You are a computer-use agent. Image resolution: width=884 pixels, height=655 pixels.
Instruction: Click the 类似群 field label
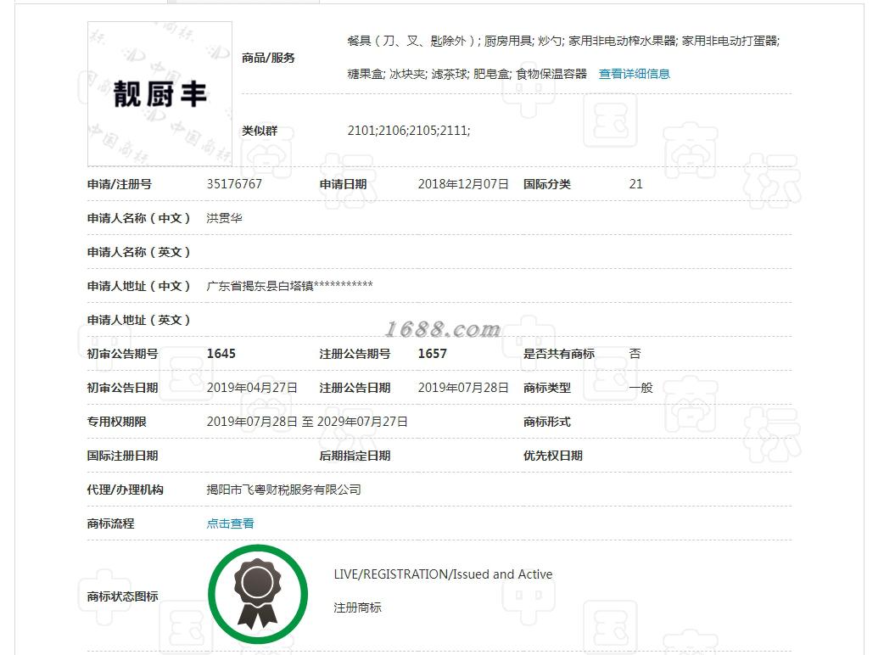point(260,131)
